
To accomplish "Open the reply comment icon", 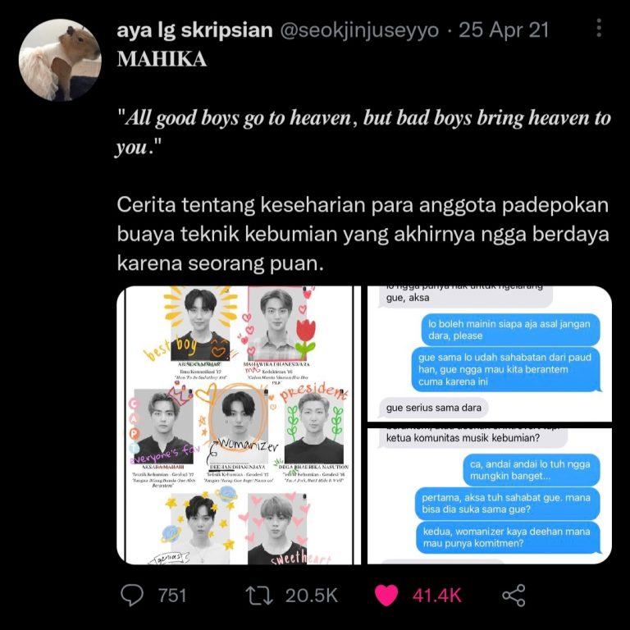I will click(132, 595).
